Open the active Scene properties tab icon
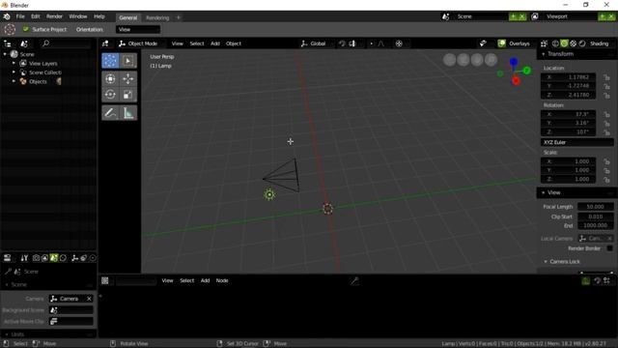 (54, 258)
